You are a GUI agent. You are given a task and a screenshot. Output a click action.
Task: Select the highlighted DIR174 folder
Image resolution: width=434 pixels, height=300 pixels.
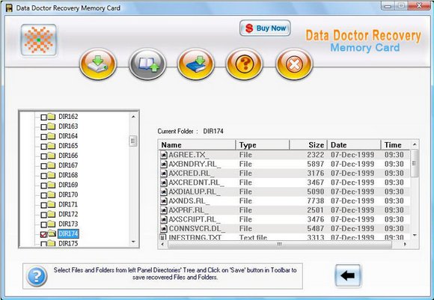(x=68, y=233)
